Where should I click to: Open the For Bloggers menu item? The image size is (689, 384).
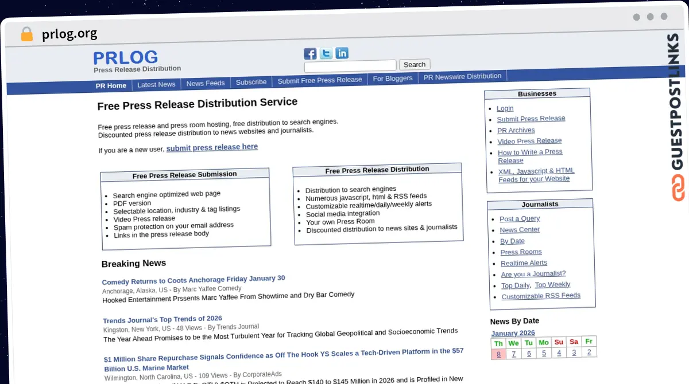point(393,78)
